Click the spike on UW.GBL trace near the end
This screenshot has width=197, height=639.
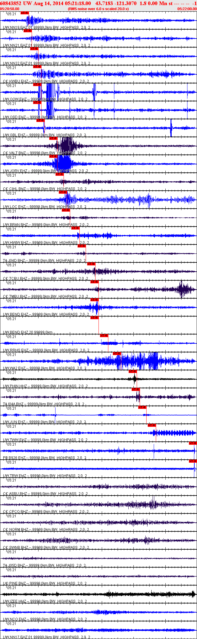click(171, 128)
